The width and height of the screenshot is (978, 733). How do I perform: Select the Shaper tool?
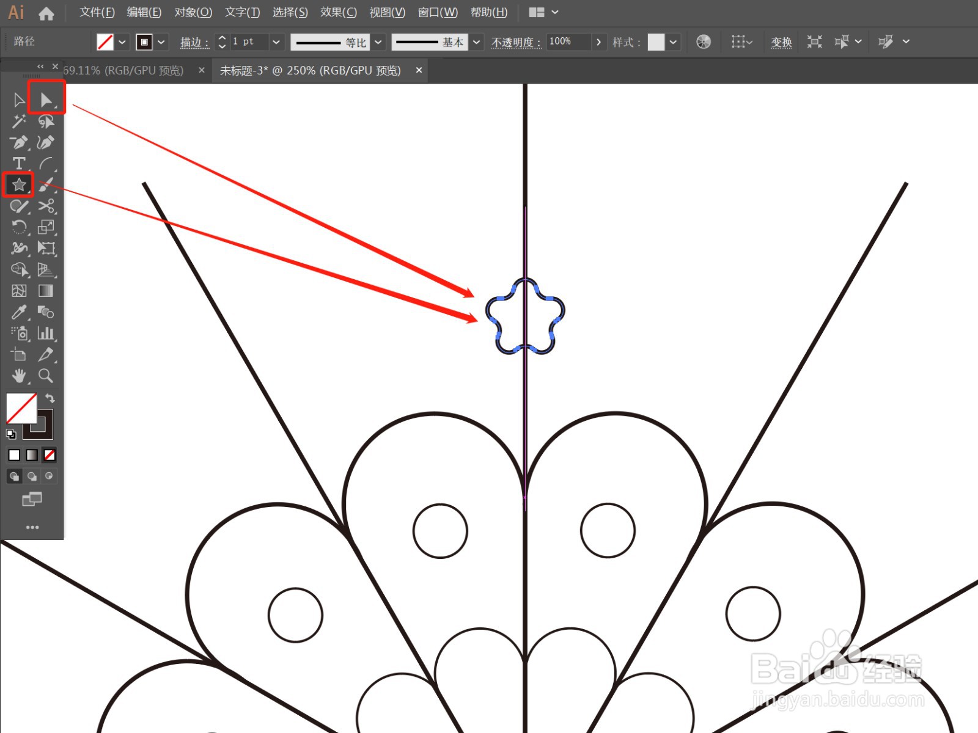[x=19, y=206]
